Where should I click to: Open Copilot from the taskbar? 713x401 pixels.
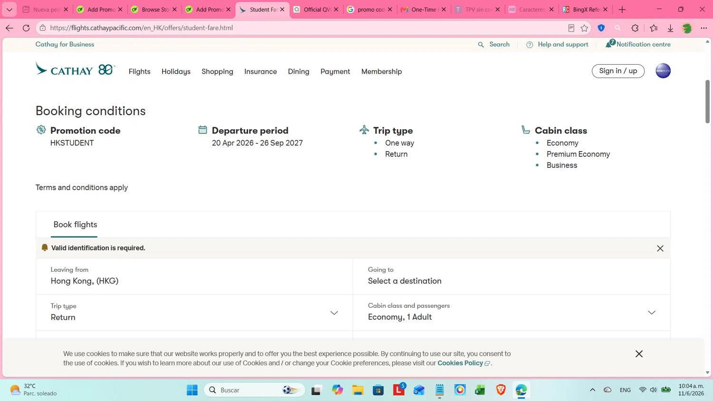pos(337,390)
